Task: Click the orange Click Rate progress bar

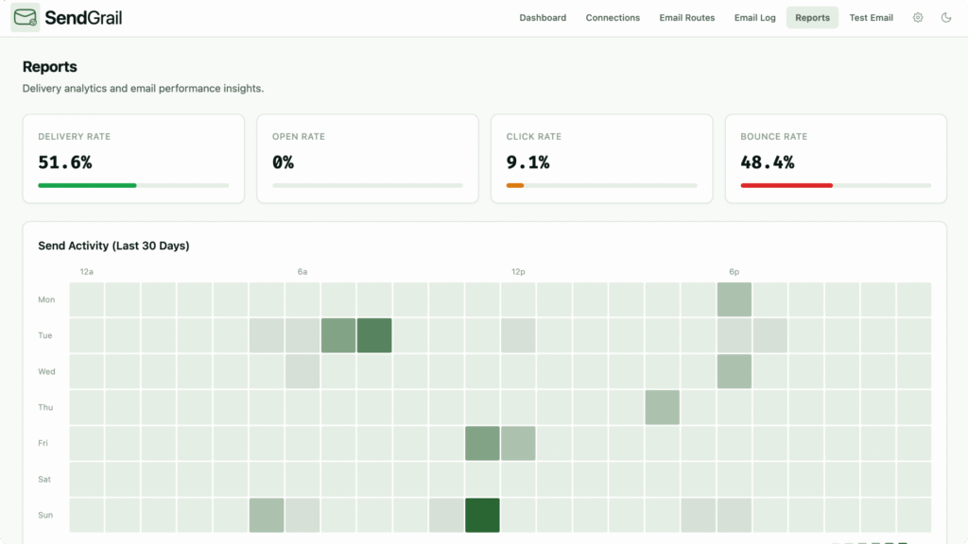Action: click(515, 185)
